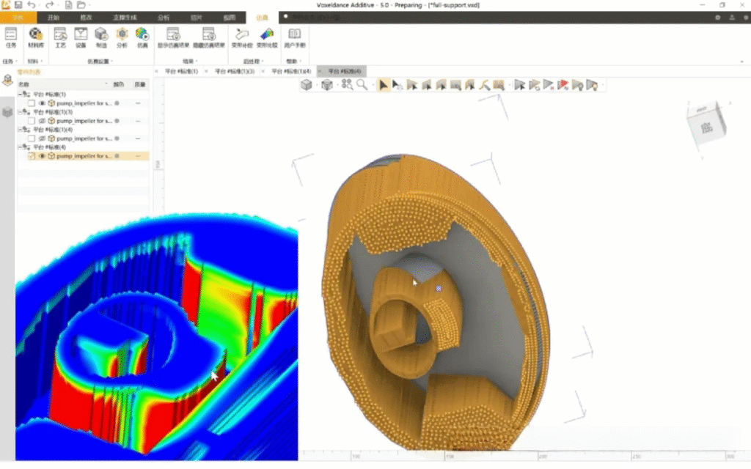This screenshot has height=469, width=751.
Task: Uncheck the checkbox of highlighted pump_impeller row
Action: tap(32, 156)
